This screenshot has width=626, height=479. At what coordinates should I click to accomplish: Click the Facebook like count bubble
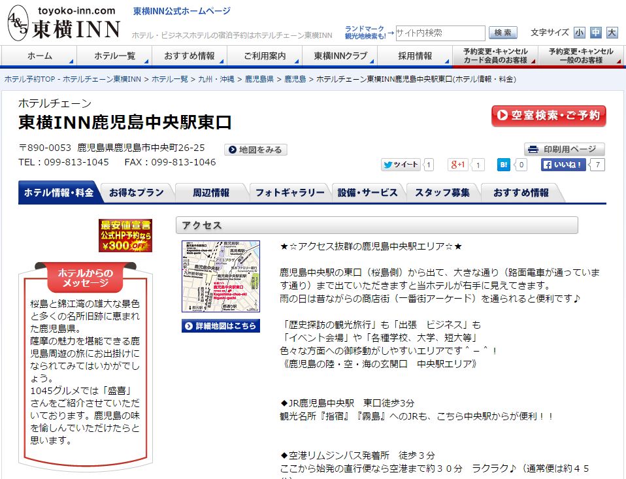click(x=597, y=165)
